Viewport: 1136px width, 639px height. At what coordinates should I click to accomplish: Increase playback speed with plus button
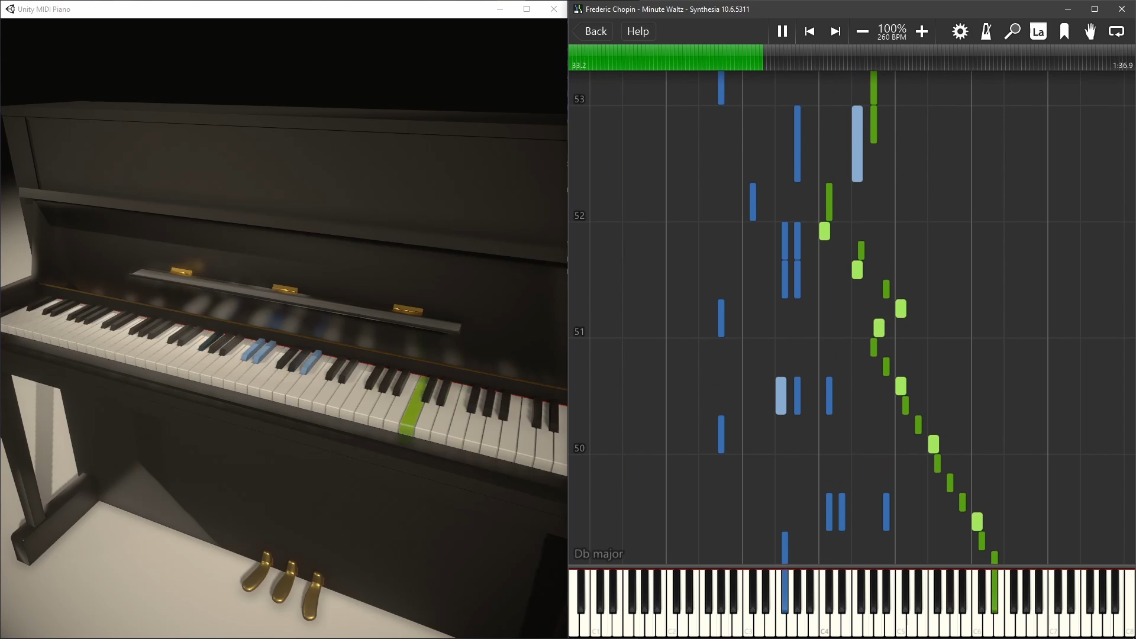(921, 31)
